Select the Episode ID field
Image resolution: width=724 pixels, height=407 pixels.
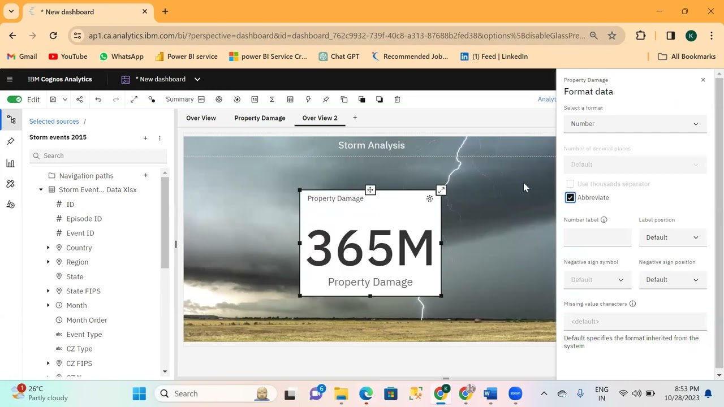point(84,219)
